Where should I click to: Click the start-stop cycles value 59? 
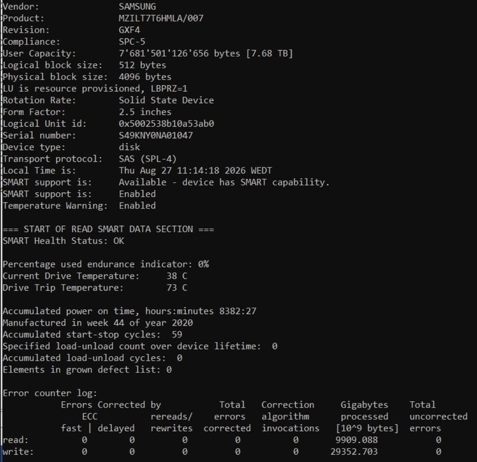tap(177, 334)
